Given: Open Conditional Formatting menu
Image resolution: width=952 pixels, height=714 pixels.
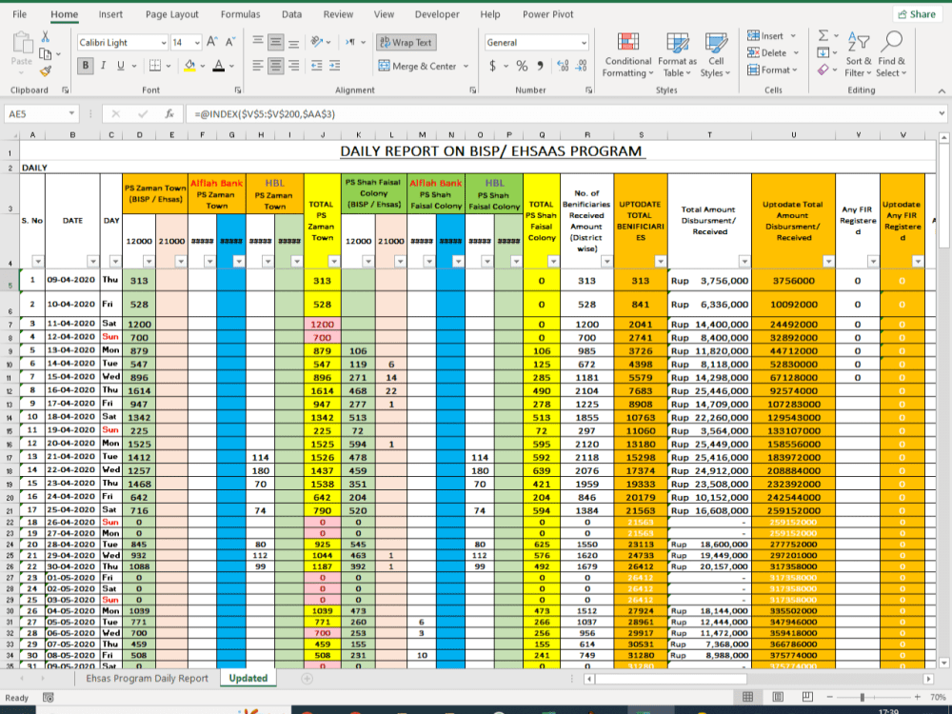Looking at the screenshot, I should 628,55.
